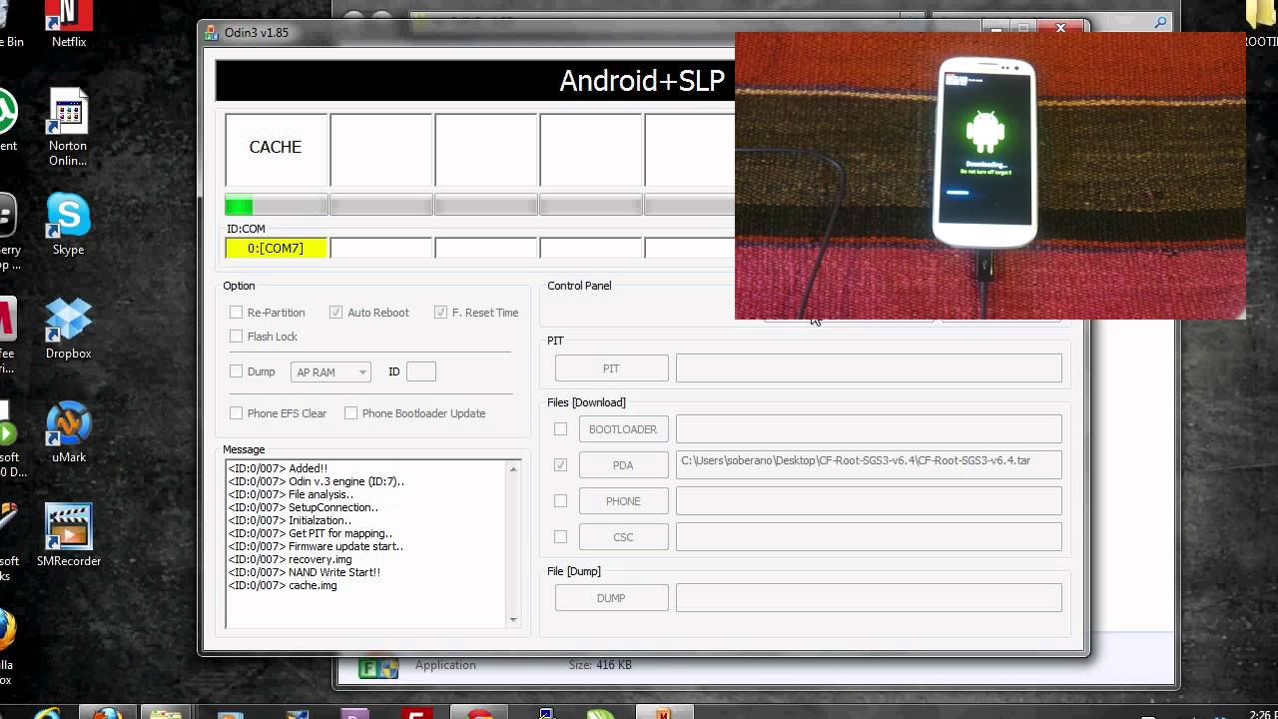1278x719 pixels.
Task: Click the Message log scroll-up arrow
Action: pos(514,469)
